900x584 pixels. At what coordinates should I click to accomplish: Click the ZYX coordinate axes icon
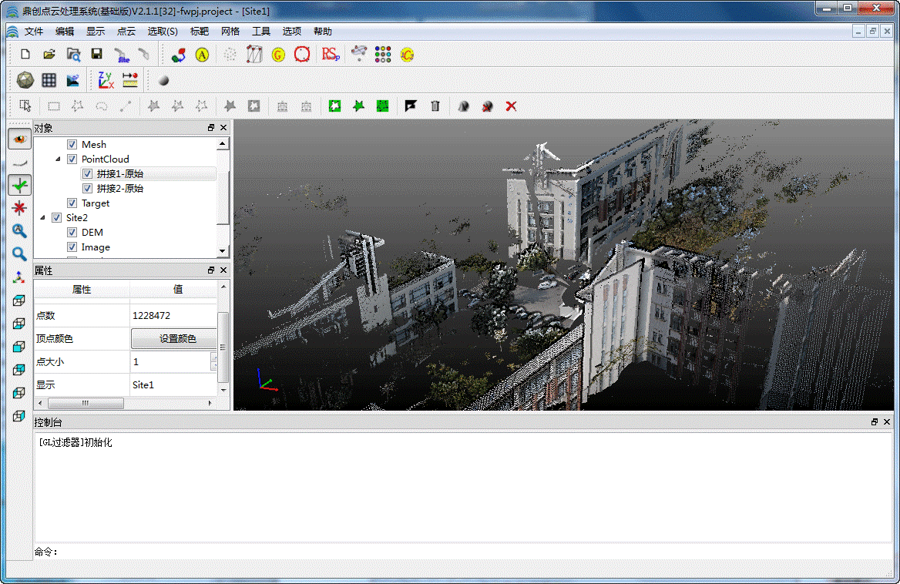point(106,80)
